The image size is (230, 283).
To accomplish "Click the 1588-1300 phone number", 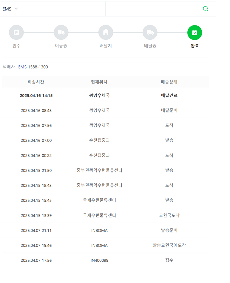I will pyautogui.click(x=38, y=67).
